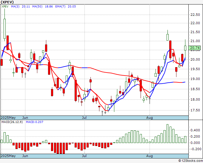Click the 0.400 MACD axis label
Screen dimensions: 203x163
(195, 130)
